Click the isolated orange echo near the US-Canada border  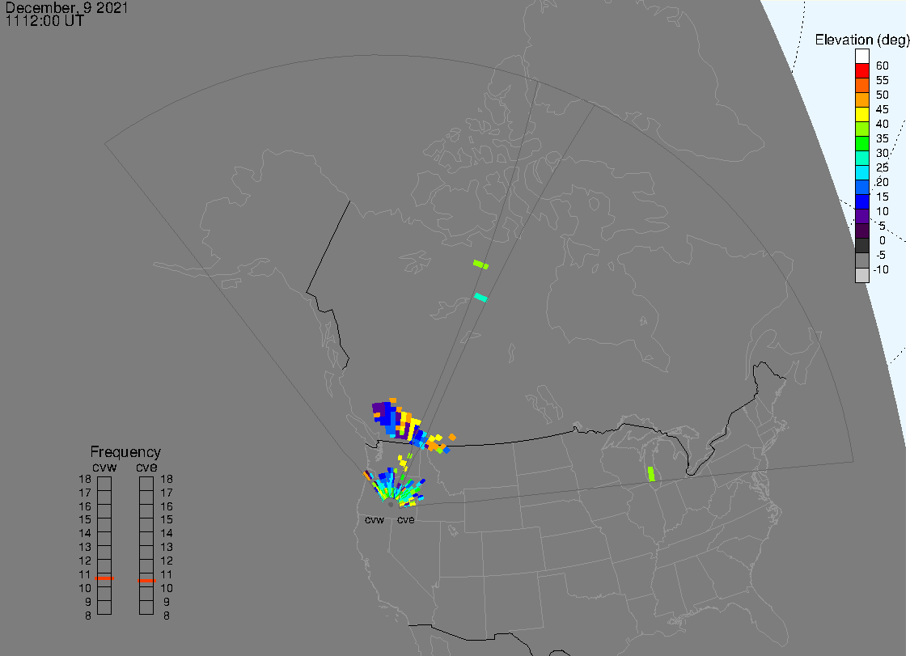click(452, 437)
